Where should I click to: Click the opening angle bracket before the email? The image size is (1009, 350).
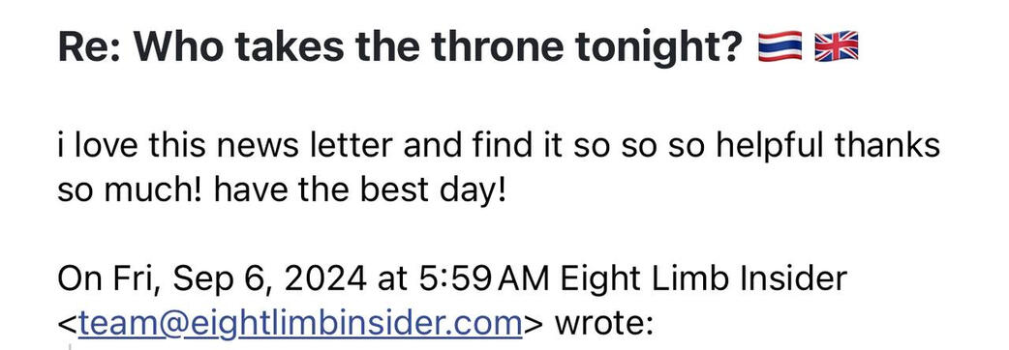pos(68,325)
